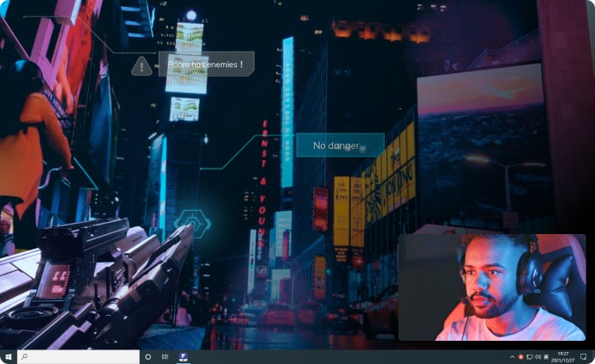Open network status icon in tray
The height and width of the screenshot is (364, 595).
coord(529,357)
